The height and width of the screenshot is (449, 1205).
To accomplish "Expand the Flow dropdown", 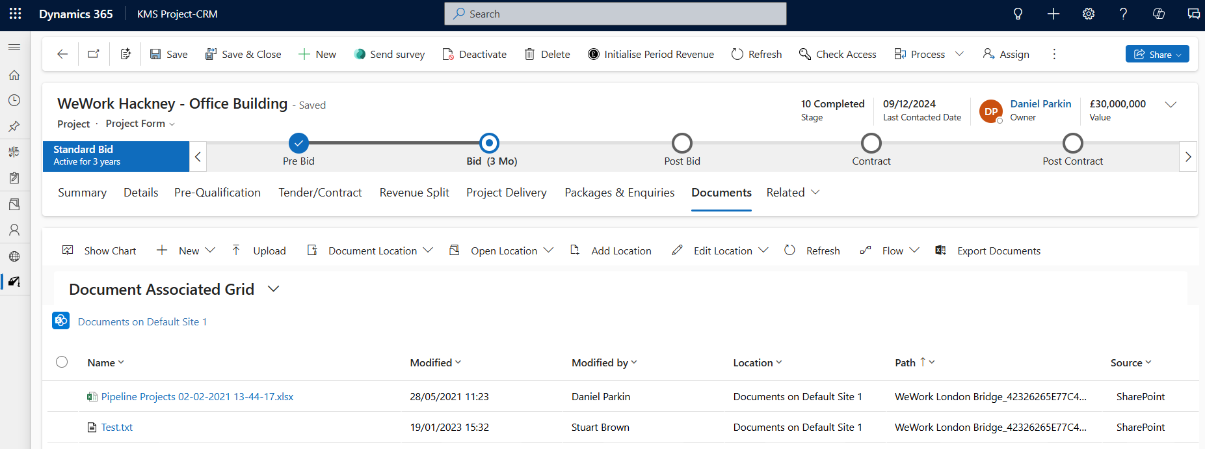I will (914, 251).
